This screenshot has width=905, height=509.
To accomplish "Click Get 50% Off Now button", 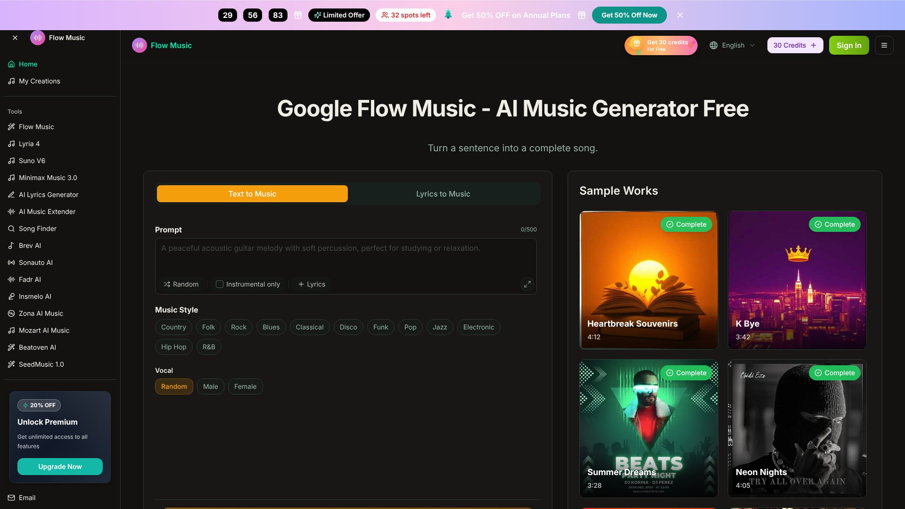I will click(629, 15).
